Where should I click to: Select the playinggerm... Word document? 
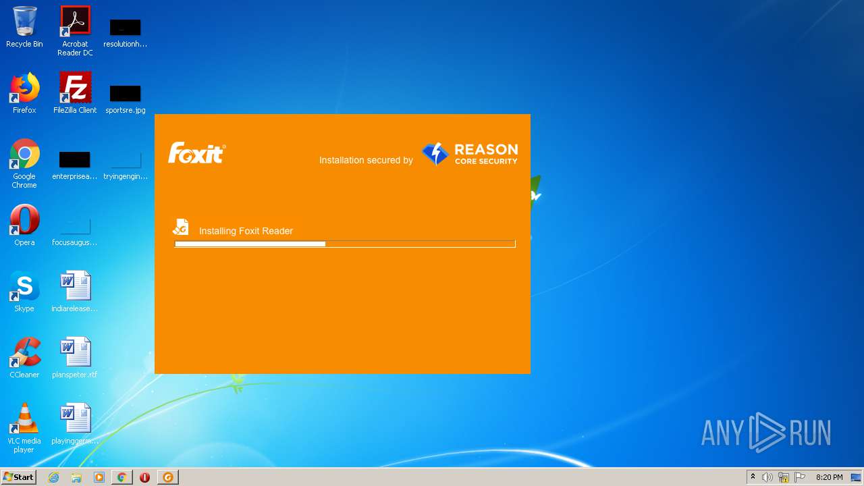(x=75, y=424)
